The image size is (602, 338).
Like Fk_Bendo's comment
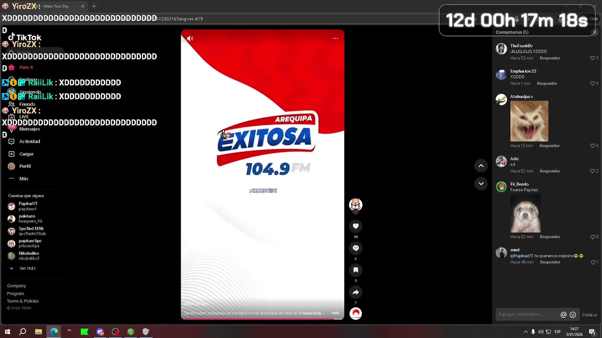(x=593, y=237)
